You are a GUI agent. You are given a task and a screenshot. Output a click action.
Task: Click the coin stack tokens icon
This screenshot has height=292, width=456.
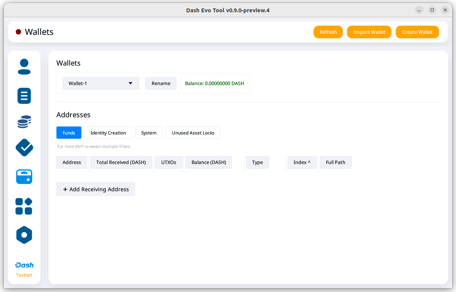[24, 121]
